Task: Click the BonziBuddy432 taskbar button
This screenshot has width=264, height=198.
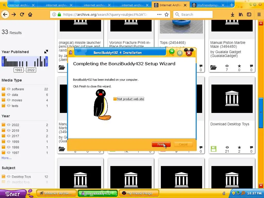Action: tap(98, 193)
